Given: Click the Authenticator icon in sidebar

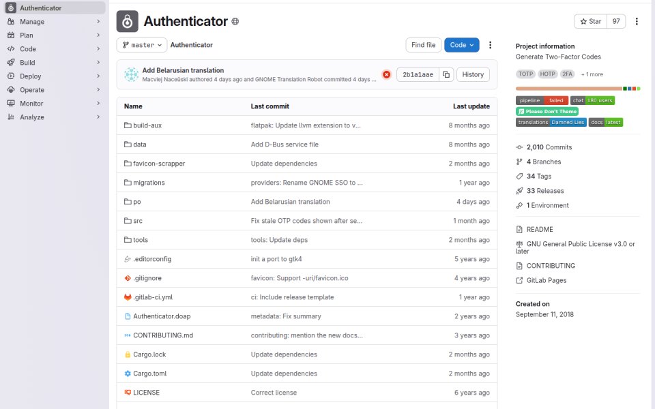Looking at the screenshot, I should pyautogui.click(x=11, y=8).
